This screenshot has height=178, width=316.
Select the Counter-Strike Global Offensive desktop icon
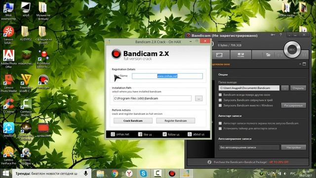(x=26, y=131)
